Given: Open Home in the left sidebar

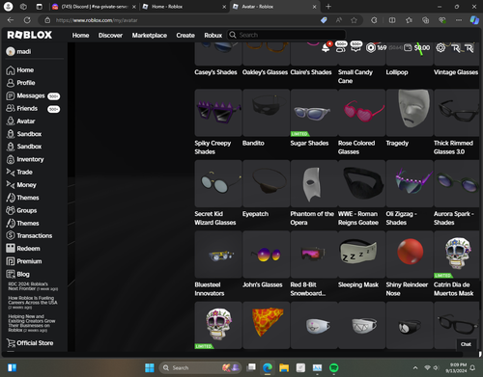Looking at the screenshot, I should tap(20, 70).
